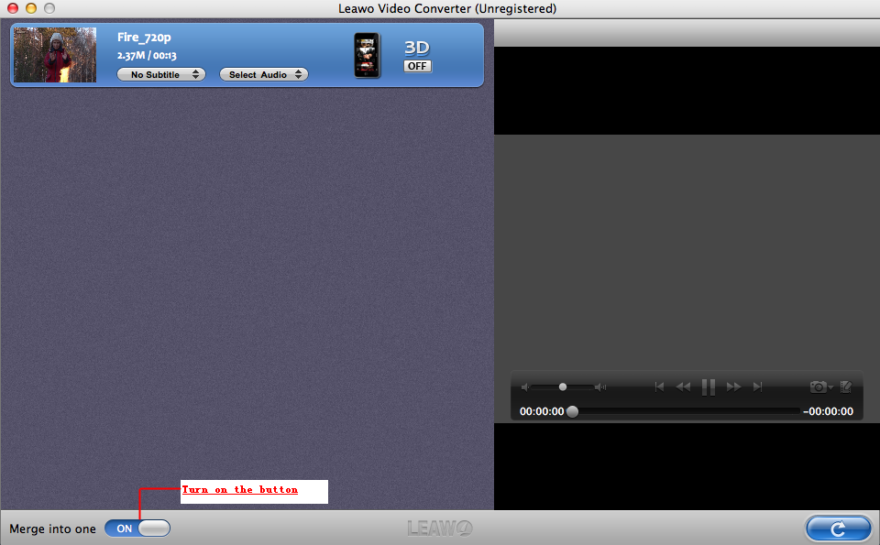880x545 pixels.
Task: Click the rewind button in the player
Action: click(683, 387)
